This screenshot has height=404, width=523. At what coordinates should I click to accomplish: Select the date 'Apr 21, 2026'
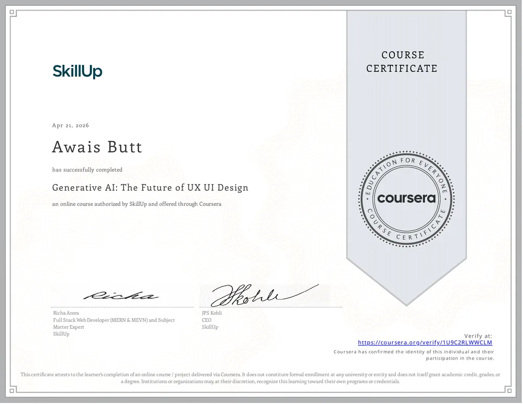click(x=71, y=125)
